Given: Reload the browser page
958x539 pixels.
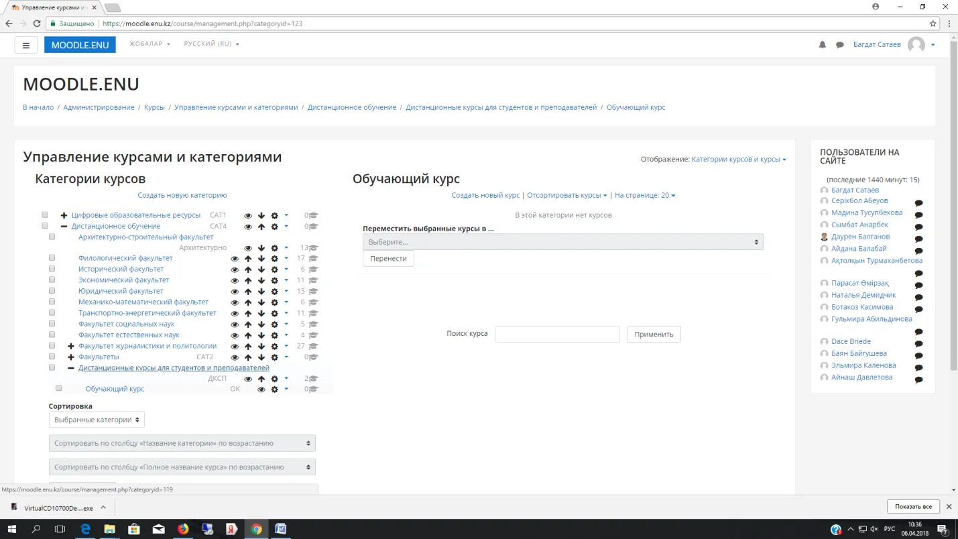Looking at the screenshot, I should [36, 23].
